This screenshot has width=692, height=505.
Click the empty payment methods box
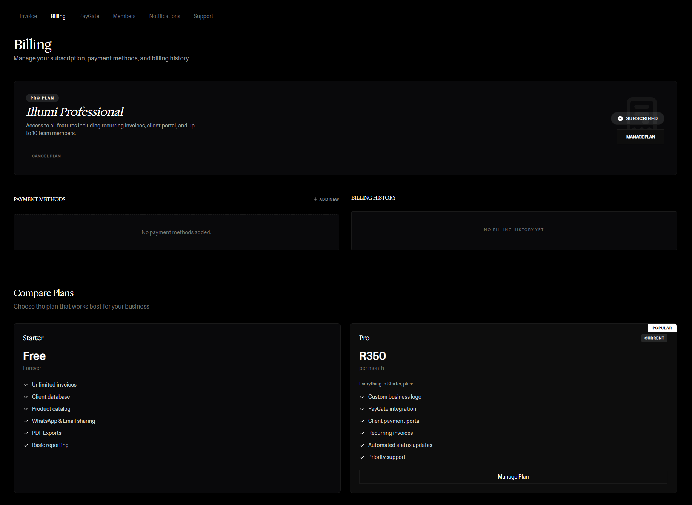tap(176, 232)
